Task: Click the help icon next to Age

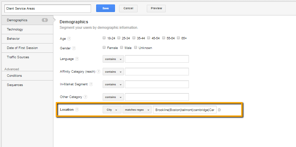Action: tap(69, 38)
